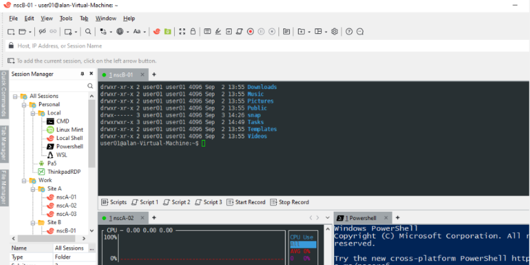530x265 pixels.
Task: Click the Start Record button
Action: click(x=246, y=202)
